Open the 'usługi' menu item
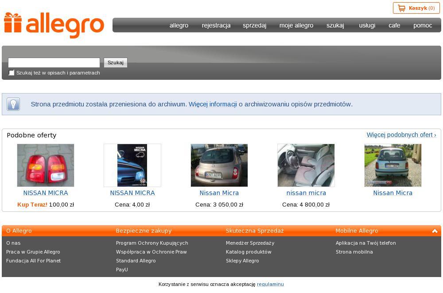This screenshot has width=443, height=293. coord(367,25)
